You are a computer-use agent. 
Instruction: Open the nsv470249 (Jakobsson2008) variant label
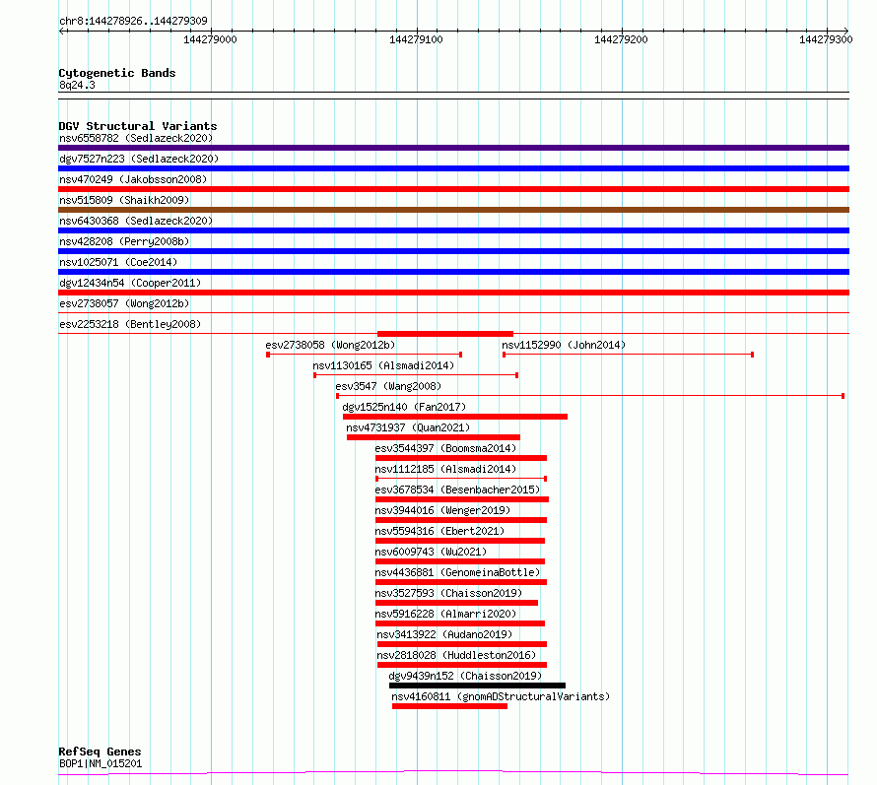click(x=133, y=179)
